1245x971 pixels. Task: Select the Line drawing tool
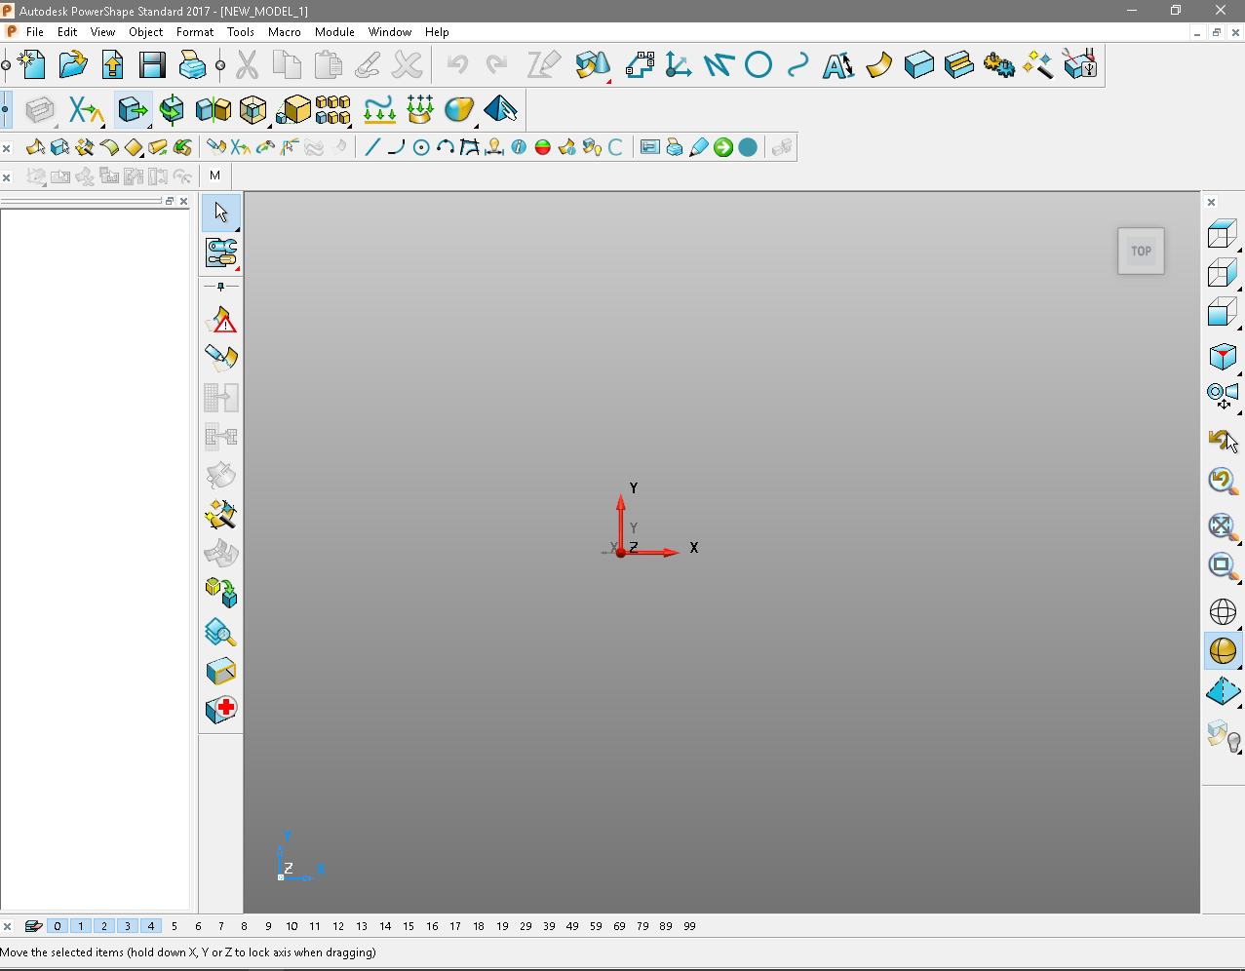373,146
